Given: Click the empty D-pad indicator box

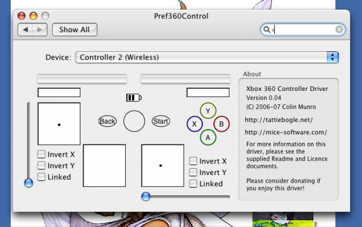Looking at the screenshot, I should point(104,165).
